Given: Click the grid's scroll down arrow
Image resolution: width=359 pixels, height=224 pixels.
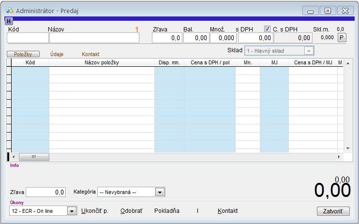Looking at the screenshot, I should pyautogui.click(x=347, y=148).
